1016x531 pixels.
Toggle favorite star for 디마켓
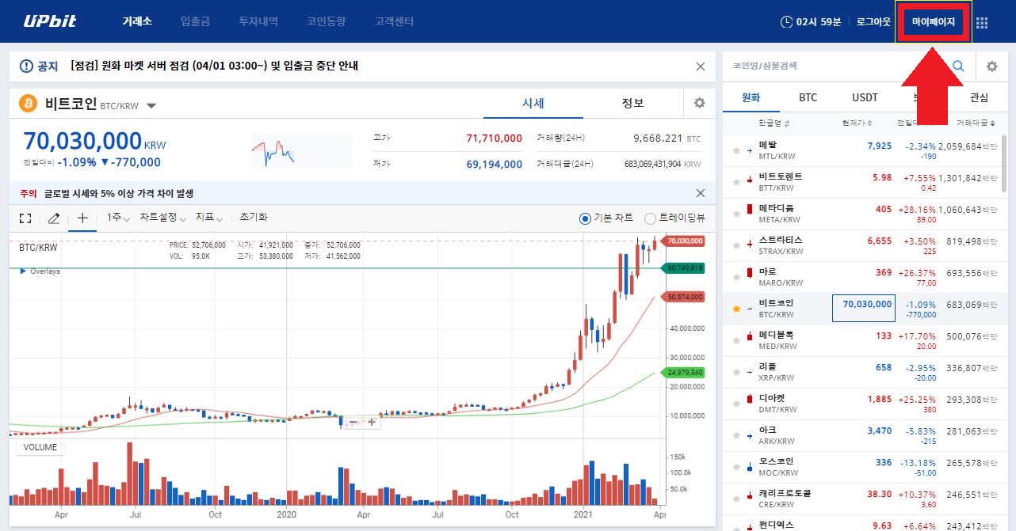click(x=736, y=404)
